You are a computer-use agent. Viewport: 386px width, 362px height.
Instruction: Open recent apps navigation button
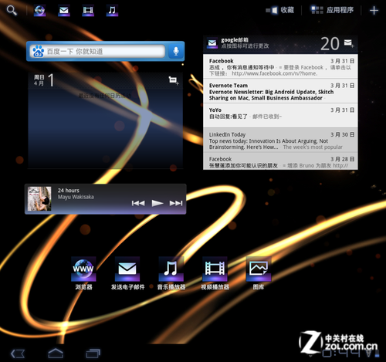coord(93,354)
